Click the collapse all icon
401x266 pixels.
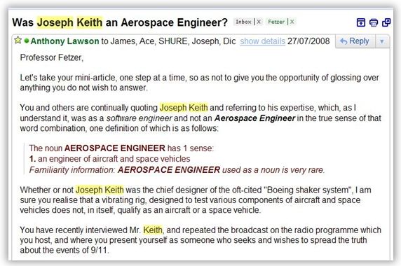coord(361,22)
